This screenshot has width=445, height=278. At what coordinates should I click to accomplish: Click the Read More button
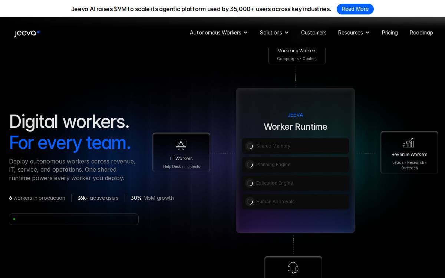(355, 9)
